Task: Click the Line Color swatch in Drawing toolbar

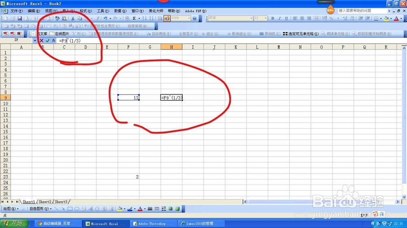Action: click(130, 209)
